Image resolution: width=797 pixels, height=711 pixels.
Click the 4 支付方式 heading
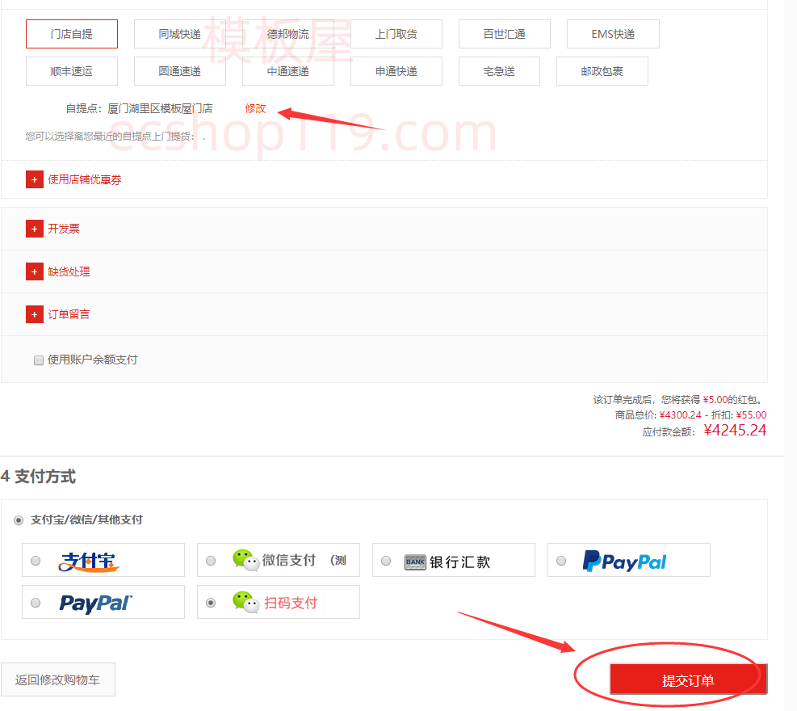coord(38,477)
